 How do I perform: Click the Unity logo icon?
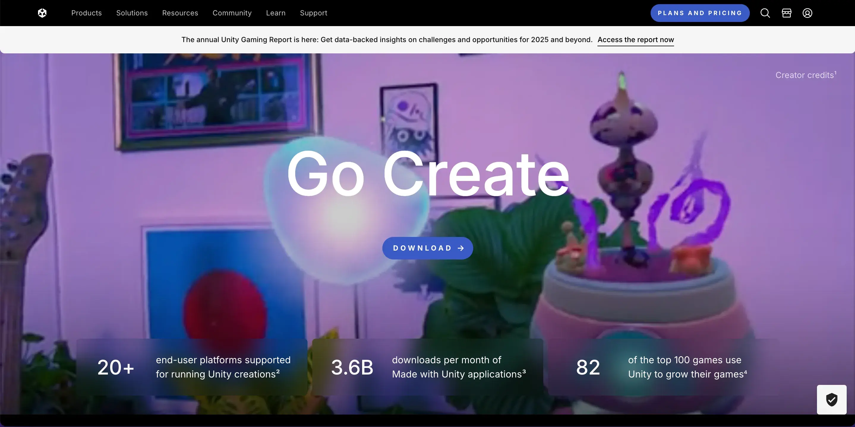coord(42,13)
